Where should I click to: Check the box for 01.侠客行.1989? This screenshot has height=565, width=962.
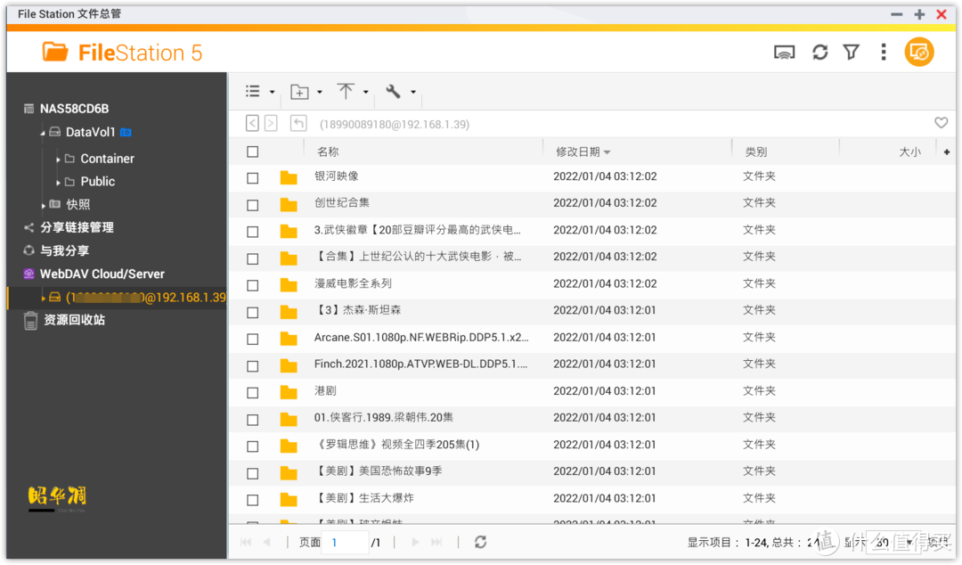tap(253, 420)
